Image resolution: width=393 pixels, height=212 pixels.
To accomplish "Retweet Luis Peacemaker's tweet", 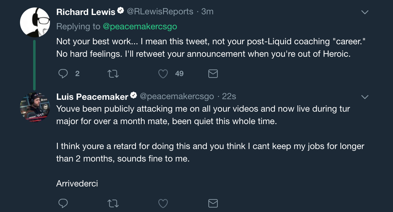I will [113, 204].
